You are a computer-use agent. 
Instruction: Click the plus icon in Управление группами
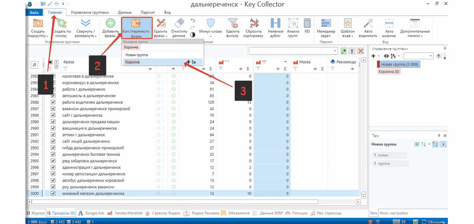pos(373,56)
